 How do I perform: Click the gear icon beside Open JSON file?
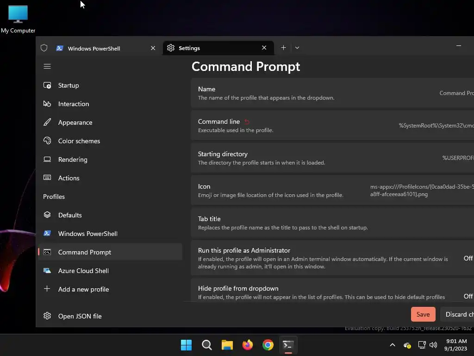[47, 316]
